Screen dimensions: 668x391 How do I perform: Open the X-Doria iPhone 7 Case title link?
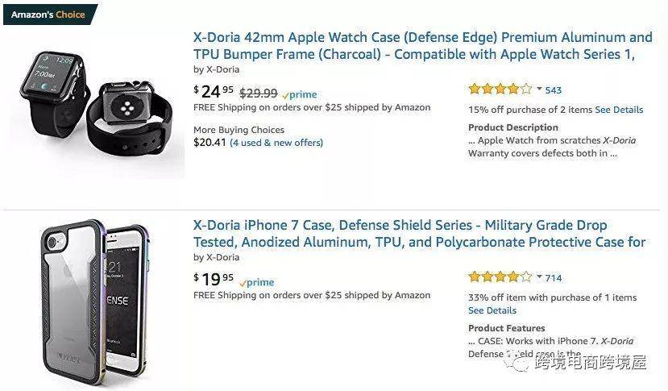point(420,234)
